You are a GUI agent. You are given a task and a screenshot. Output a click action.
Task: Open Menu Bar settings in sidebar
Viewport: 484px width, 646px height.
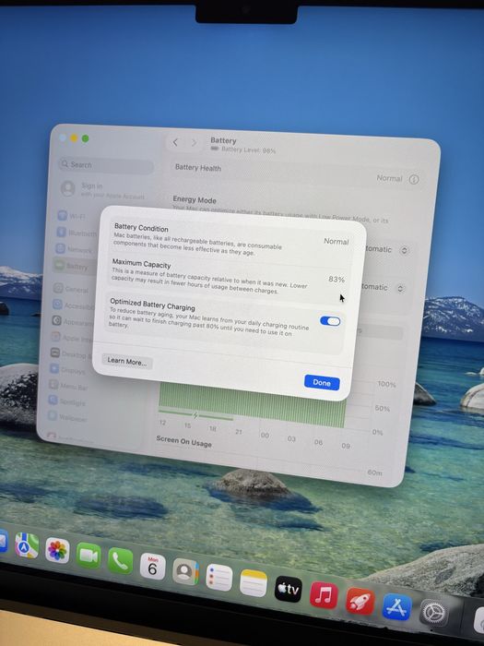[x=68, y=386]
